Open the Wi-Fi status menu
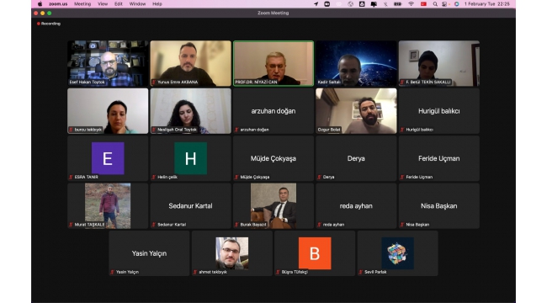This screenshot has width=547, height=303. pyautogui.click(x=411, y=4)
